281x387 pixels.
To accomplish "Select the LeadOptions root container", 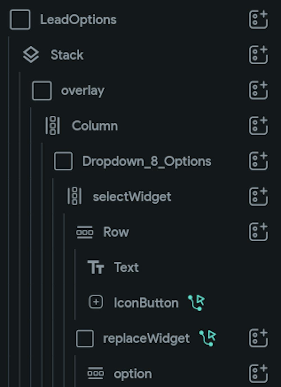I will click(78, 20).
